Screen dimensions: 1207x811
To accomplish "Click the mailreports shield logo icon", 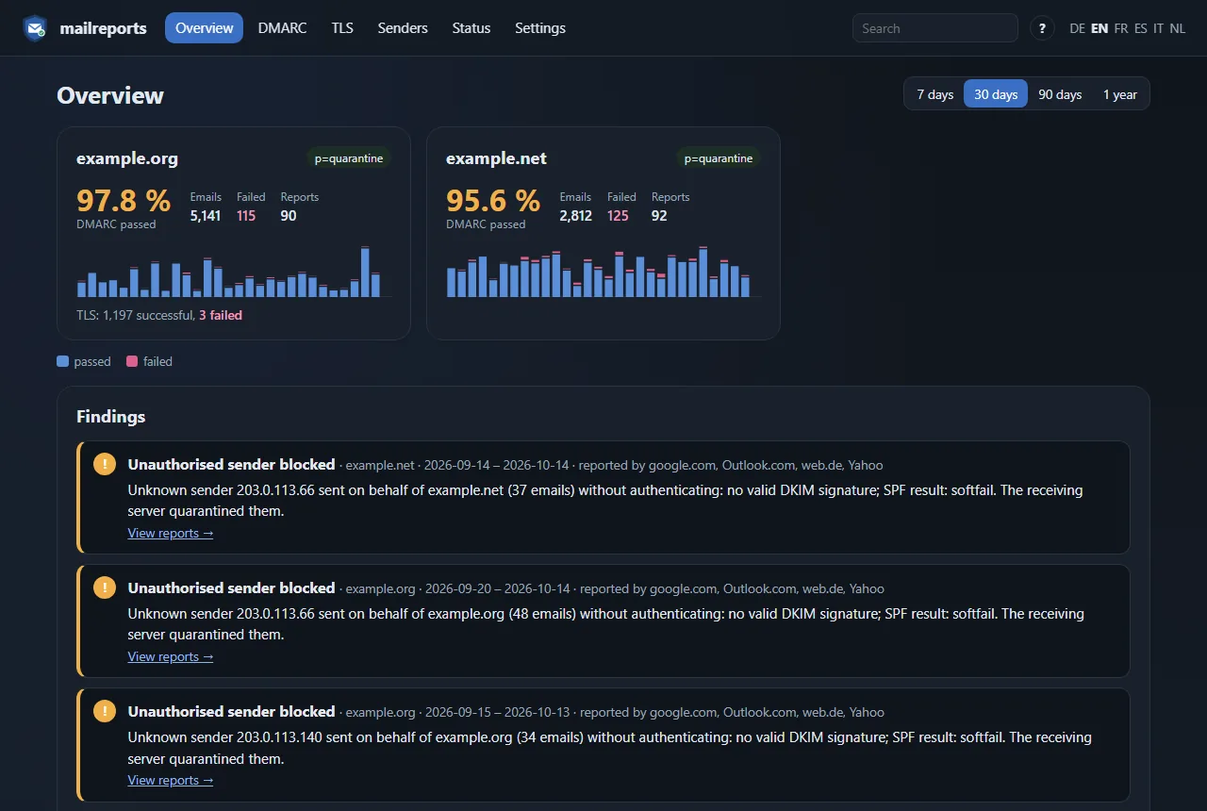I will [x=36, y=28].
